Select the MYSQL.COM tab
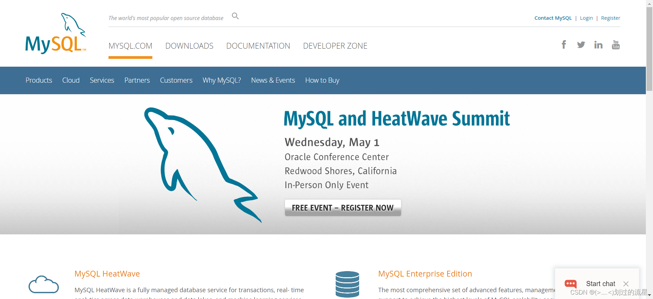 (x=130, y=46)
